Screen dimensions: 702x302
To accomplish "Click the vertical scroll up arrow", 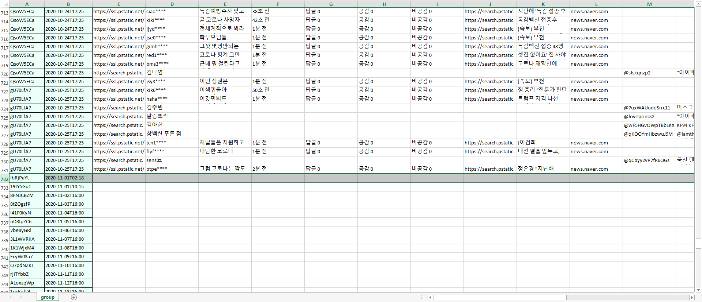I will tap(698, 4).
